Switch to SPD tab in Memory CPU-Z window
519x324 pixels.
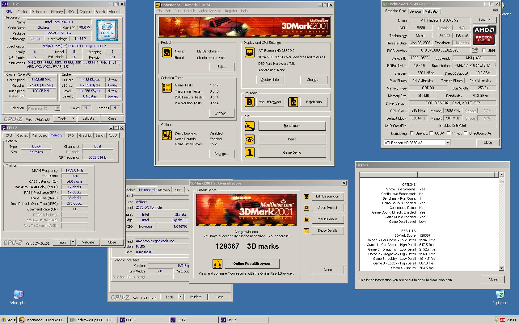click(x=71, y=135)
